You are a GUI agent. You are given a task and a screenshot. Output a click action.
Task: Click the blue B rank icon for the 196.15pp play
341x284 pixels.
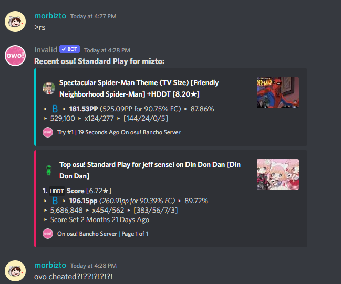(x=55, y=201)
